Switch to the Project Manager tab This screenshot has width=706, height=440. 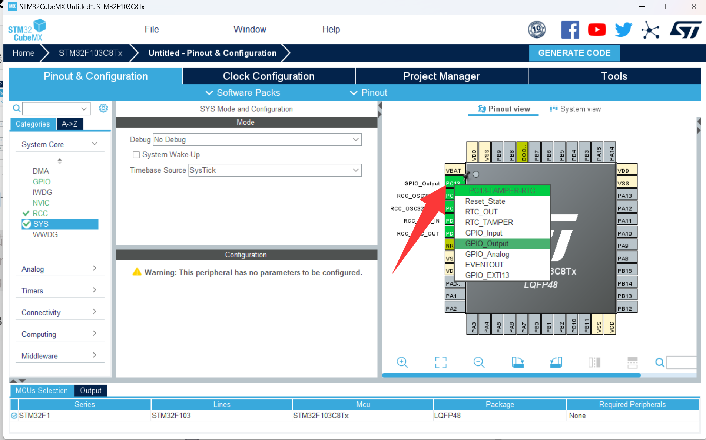click(441, 76)
